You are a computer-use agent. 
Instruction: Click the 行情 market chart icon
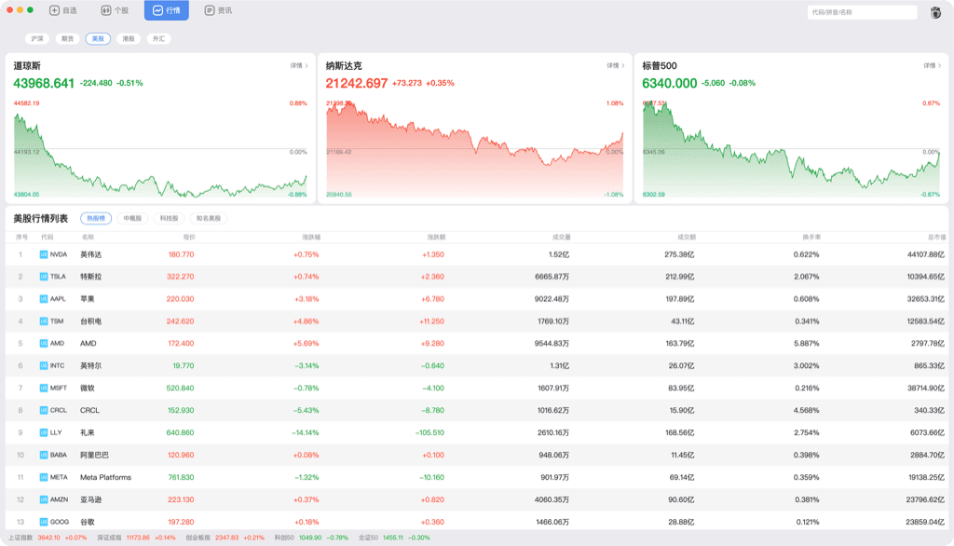(157, 10)
